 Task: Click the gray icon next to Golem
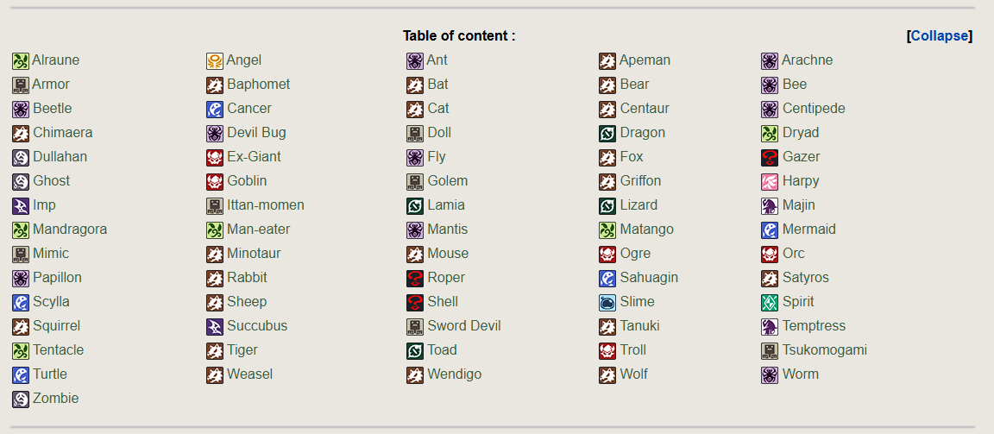415,181
